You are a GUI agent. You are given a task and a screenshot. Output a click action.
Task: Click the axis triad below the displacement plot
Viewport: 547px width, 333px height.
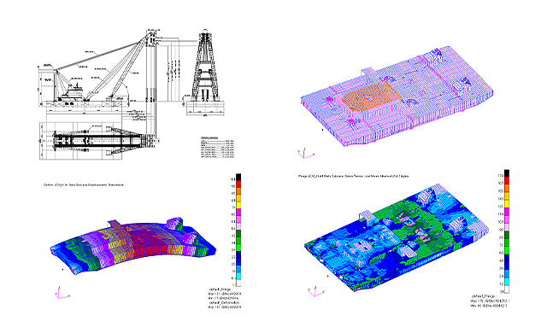(x=62, y=293)
